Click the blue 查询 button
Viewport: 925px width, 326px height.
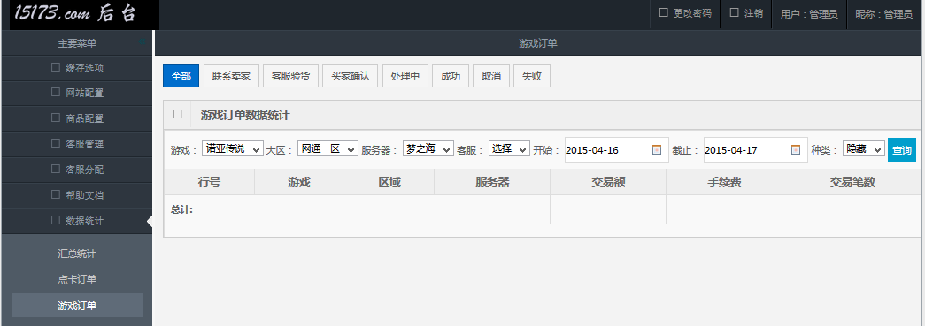902,150
